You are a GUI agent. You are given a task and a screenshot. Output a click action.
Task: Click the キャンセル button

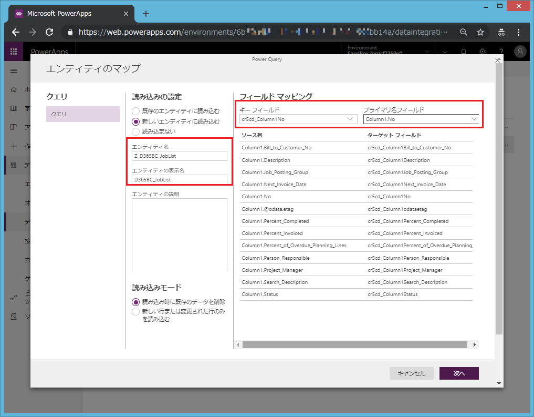tap(412, 373)
